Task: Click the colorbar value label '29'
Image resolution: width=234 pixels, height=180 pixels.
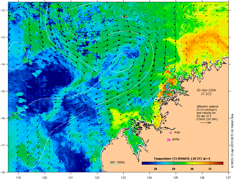Action: pos(173,169)
